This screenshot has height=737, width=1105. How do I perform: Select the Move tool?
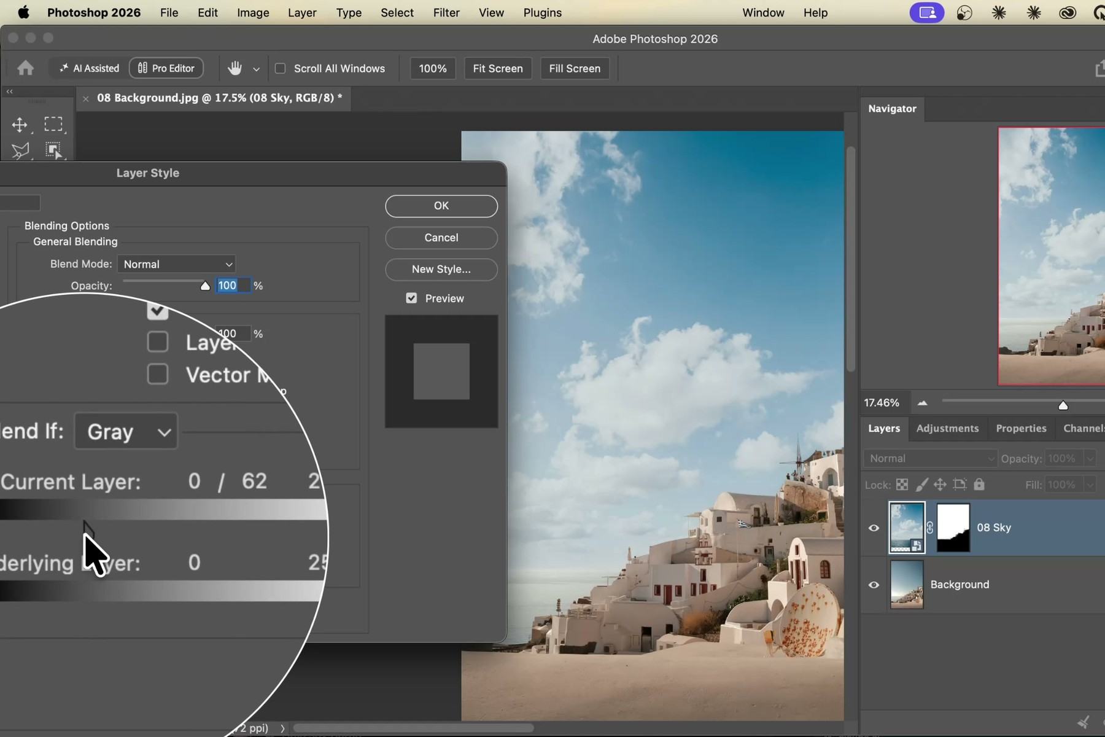(x=20, y=125)
